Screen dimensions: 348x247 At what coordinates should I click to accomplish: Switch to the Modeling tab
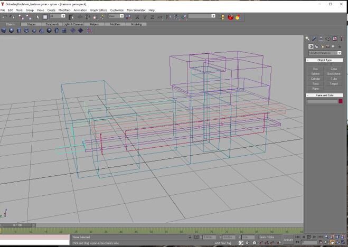tap(136, 24)
